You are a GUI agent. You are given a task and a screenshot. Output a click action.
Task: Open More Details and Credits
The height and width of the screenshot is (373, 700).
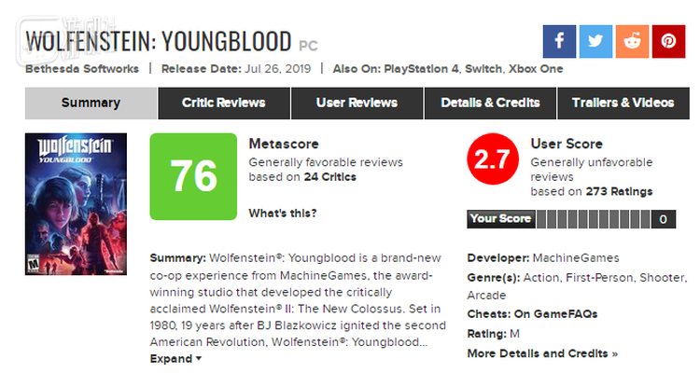tap(542, 353)
